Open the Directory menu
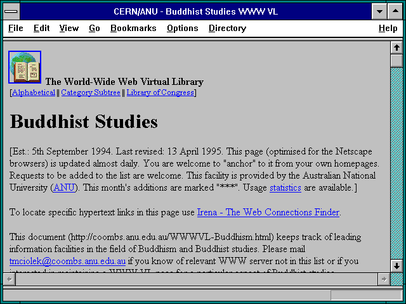 click(227, 28)
